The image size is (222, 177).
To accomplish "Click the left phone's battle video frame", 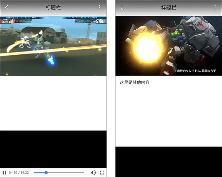I will 53,46.
